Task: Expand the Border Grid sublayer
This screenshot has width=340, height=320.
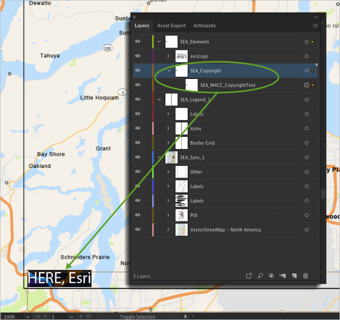Action: [168, 143]
